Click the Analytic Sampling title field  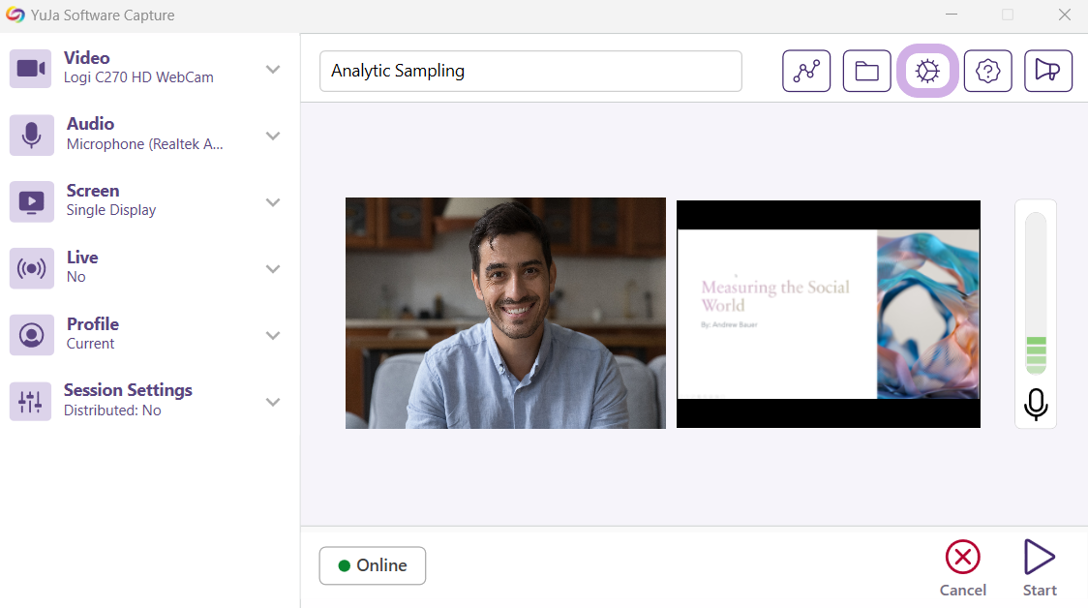click(530, 71)
